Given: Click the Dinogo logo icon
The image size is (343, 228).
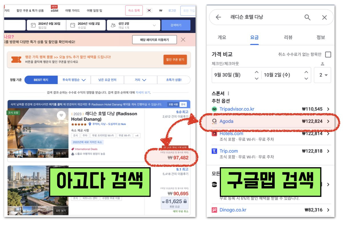Looking at the screenshot, I should point(214,210).
